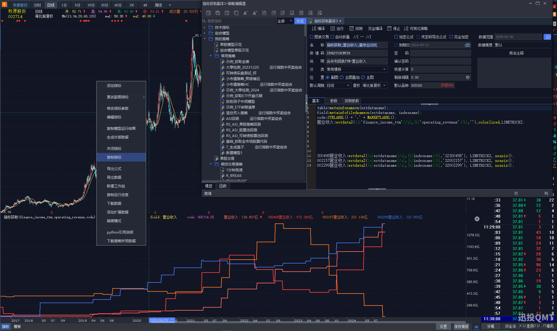This screenshot has width=557, height=331.
Task: Enable the 自动折叠 checkbox
Action: [x=332, y=37]
